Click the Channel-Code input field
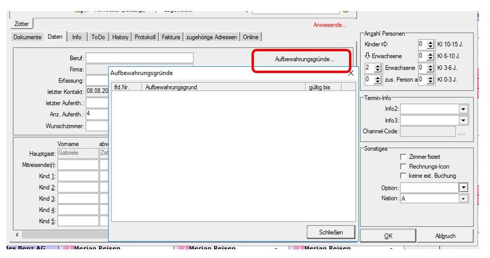Screen dimensions: 490x258 (428, 131)
